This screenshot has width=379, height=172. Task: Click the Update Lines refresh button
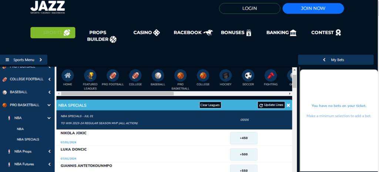click(271, 105)
